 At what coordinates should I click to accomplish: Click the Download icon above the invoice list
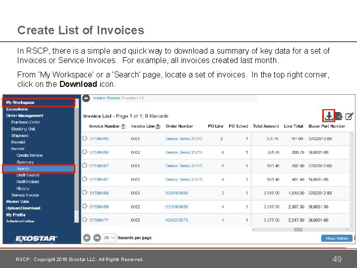pyautogui.click(x=329, y=116)
